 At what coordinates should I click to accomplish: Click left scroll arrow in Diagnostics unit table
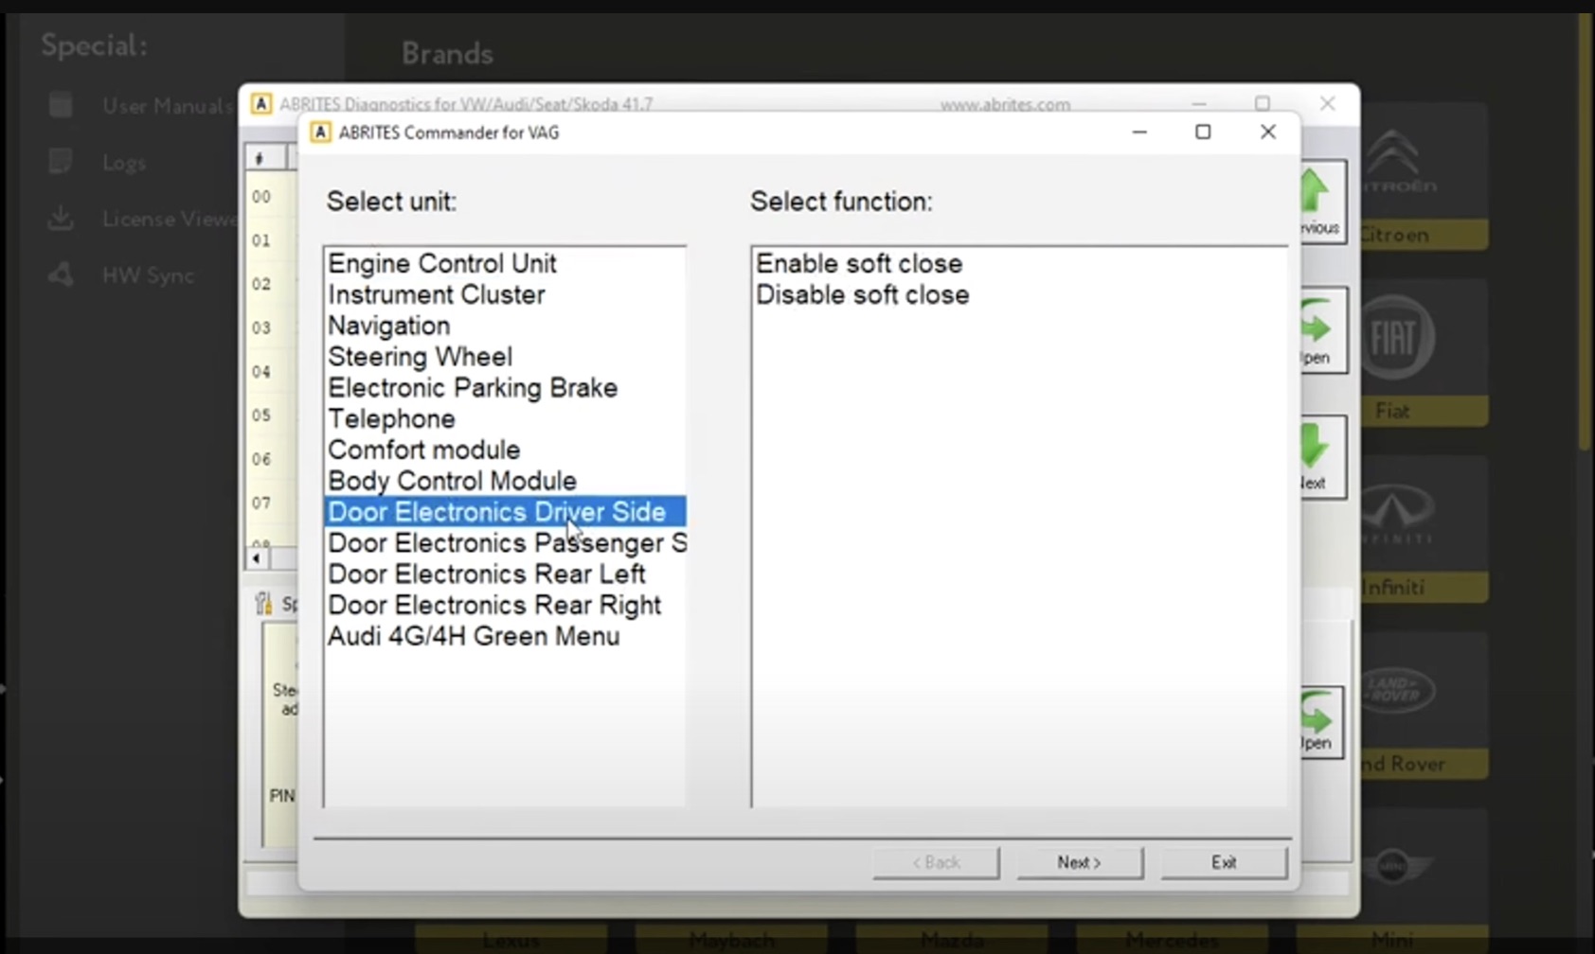point(256,557)
